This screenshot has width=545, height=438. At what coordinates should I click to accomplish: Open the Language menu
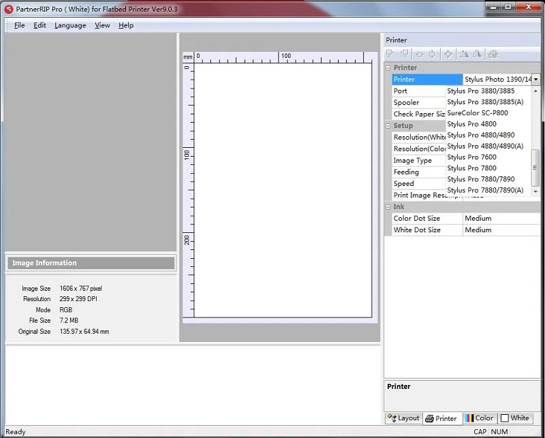click(x=70, y=25)
